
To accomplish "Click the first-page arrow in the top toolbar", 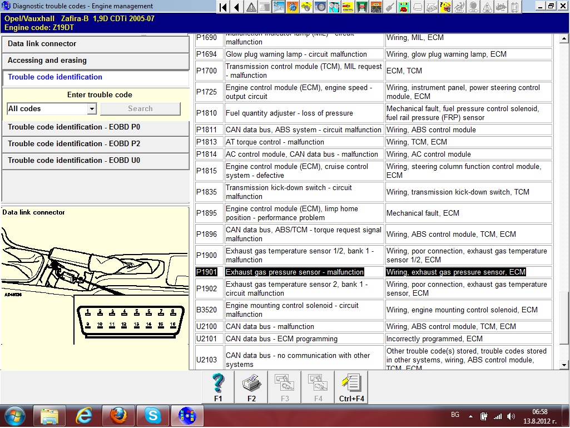I will point(223,7).
